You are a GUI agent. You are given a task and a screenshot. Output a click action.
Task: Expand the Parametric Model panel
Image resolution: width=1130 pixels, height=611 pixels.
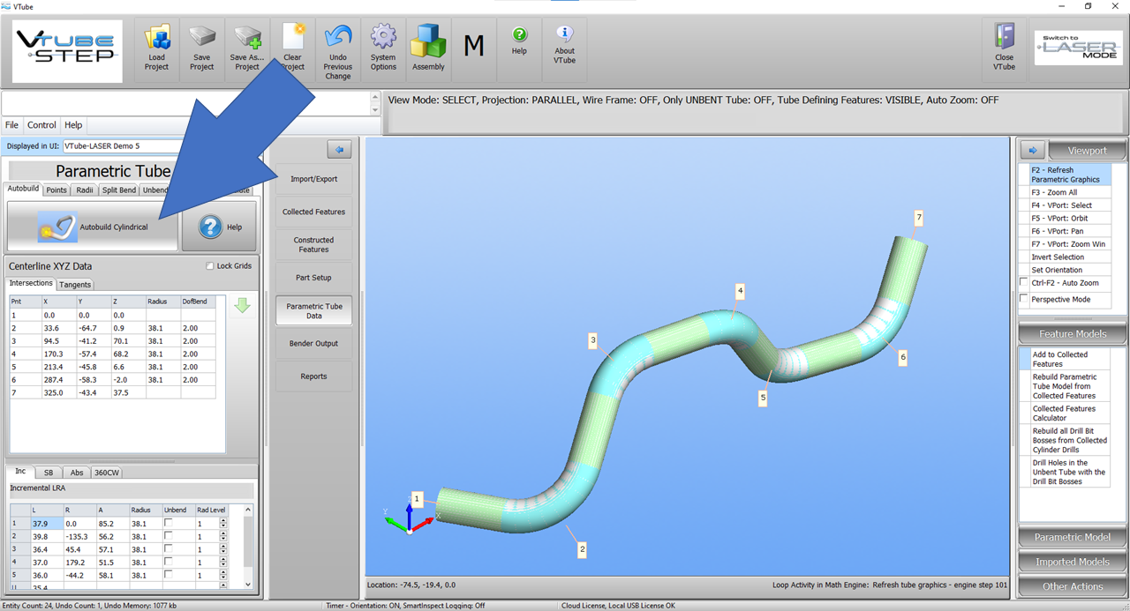coord(1072,537)
